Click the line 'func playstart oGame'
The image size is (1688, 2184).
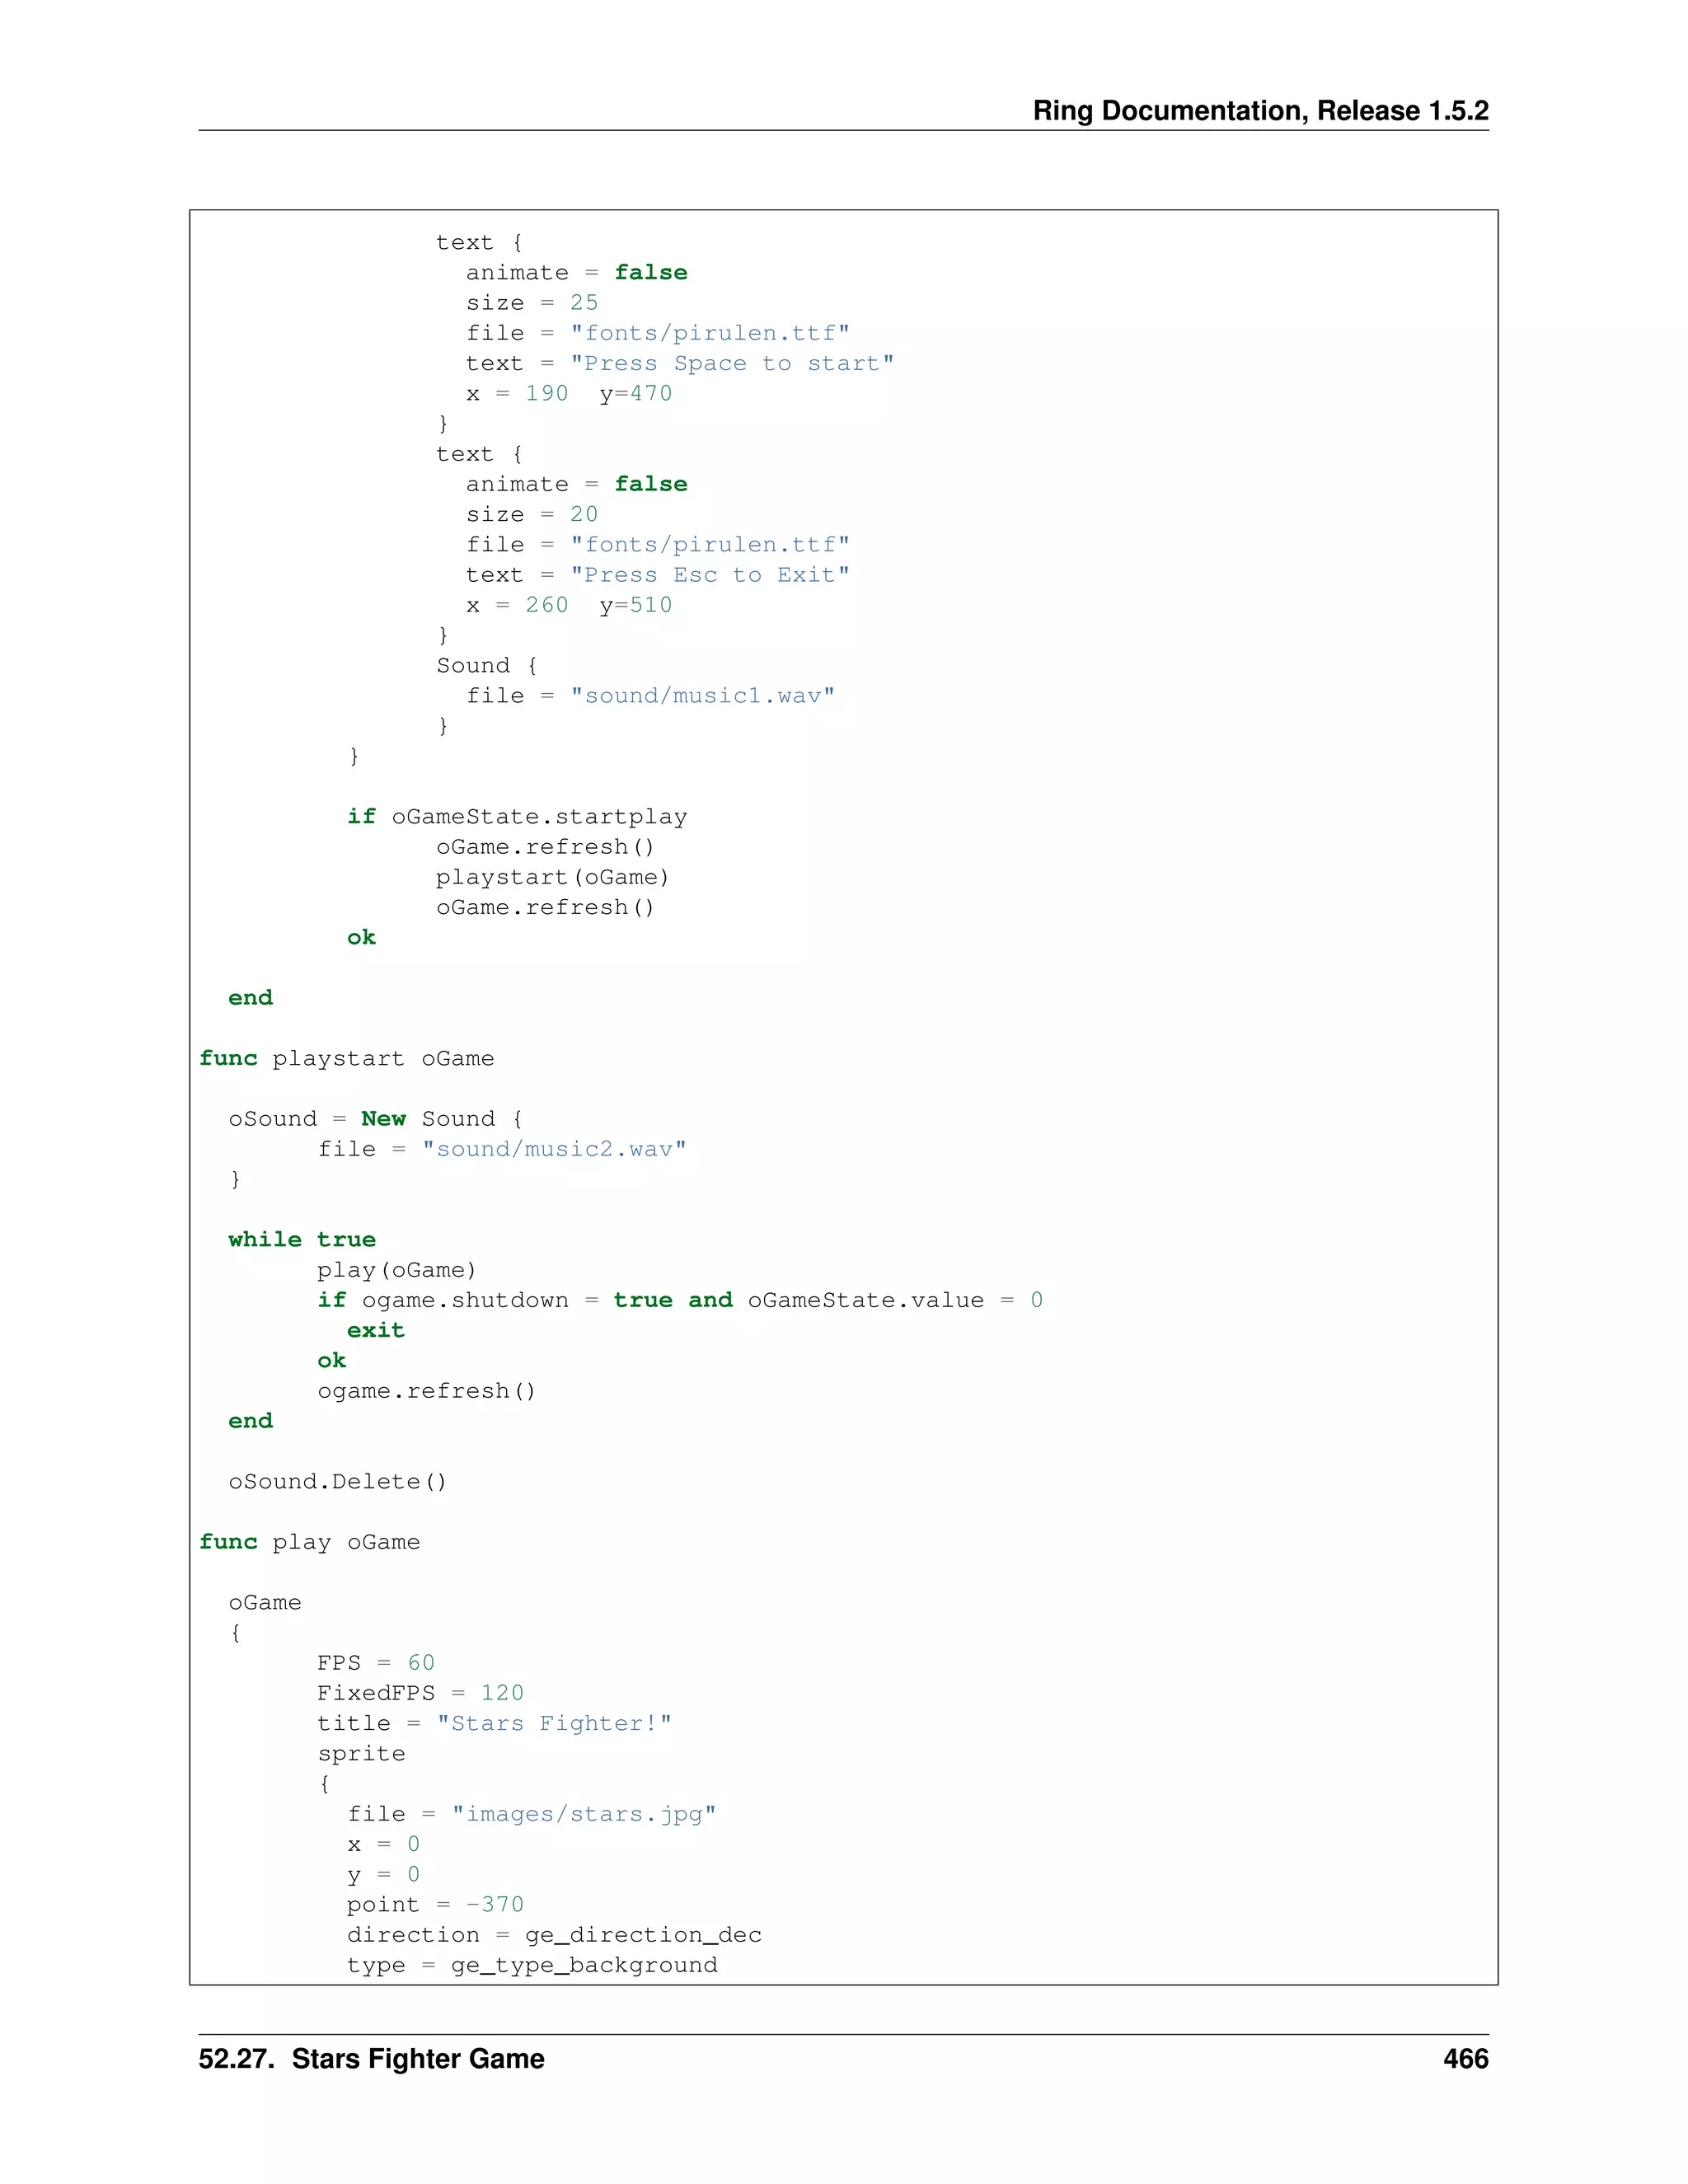point(346,1058)
